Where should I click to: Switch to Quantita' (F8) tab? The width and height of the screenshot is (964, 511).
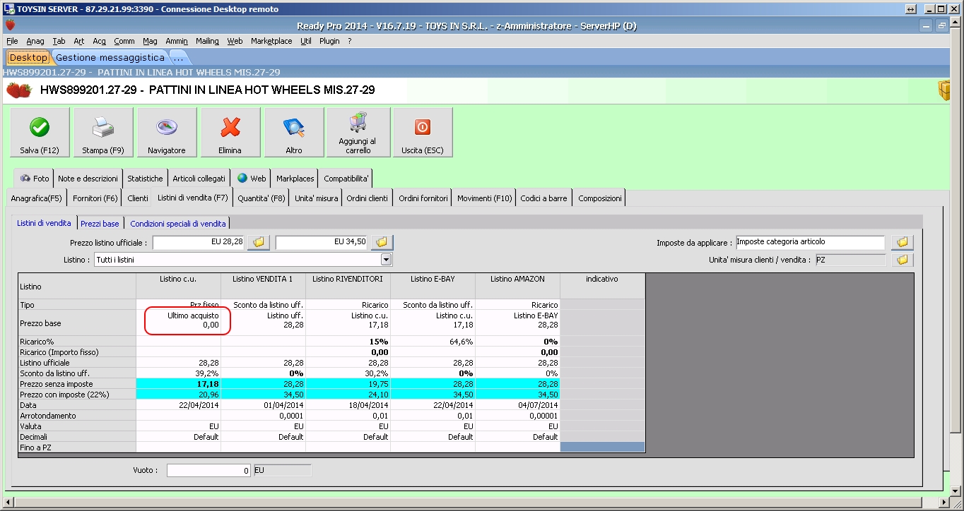261,198
